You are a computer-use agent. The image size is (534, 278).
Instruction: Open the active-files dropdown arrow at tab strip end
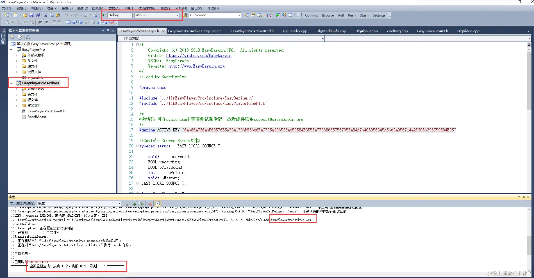529,31
